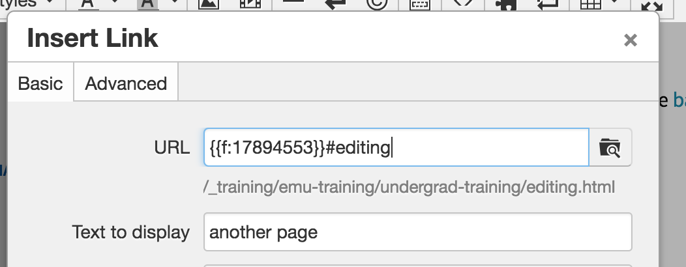Screen dimensions: 686x267
Task: Click the Text to display field
Action: point(417,232)
